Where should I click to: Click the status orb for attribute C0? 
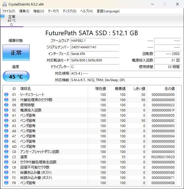[x=6, y=152]
